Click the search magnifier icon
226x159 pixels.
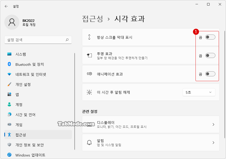pyautogui.click(x=67, y=40)
